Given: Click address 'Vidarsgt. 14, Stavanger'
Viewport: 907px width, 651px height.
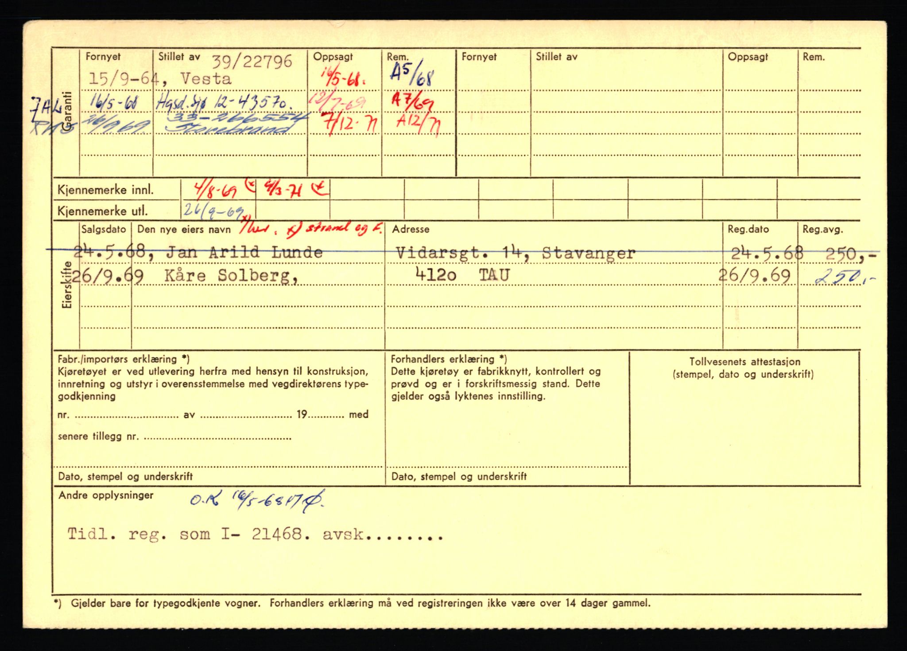Looking at the screenshot, I should coord(516,253).
